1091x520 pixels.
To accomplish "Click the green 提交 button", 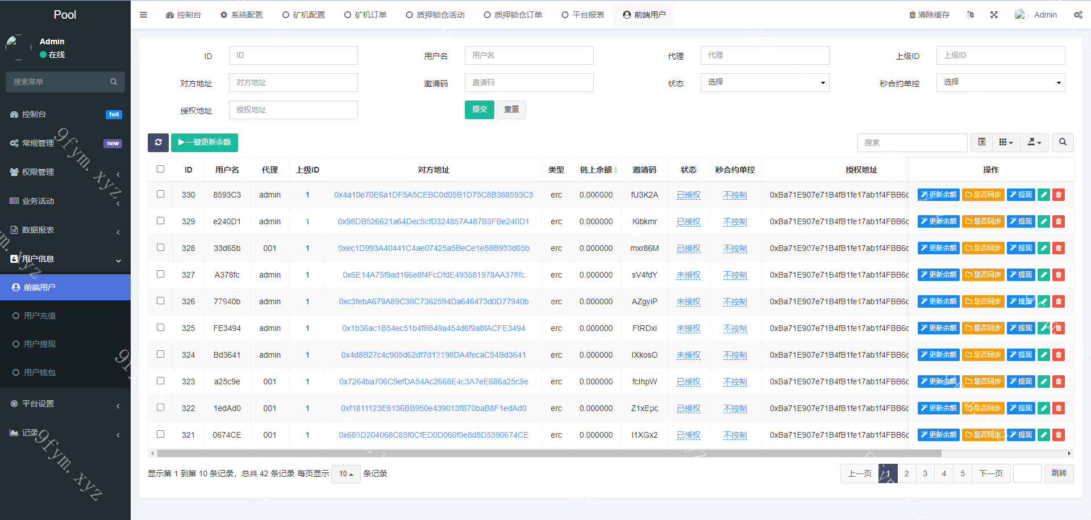I will 480,110.
